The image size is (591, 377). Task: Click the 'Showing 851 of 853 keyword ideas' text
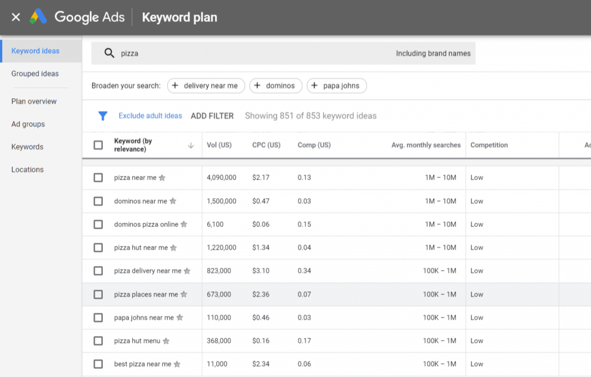pyautogui.click(x=311, y=115)
